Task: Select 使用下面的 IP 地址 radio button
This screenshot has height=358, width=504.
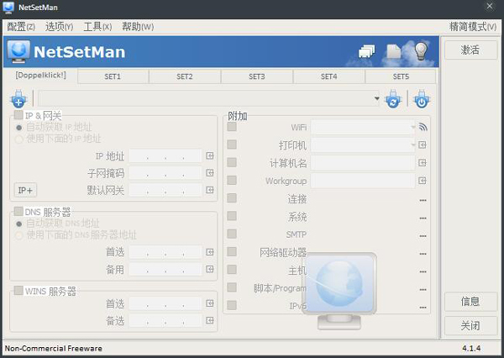Action: (19, 140)
